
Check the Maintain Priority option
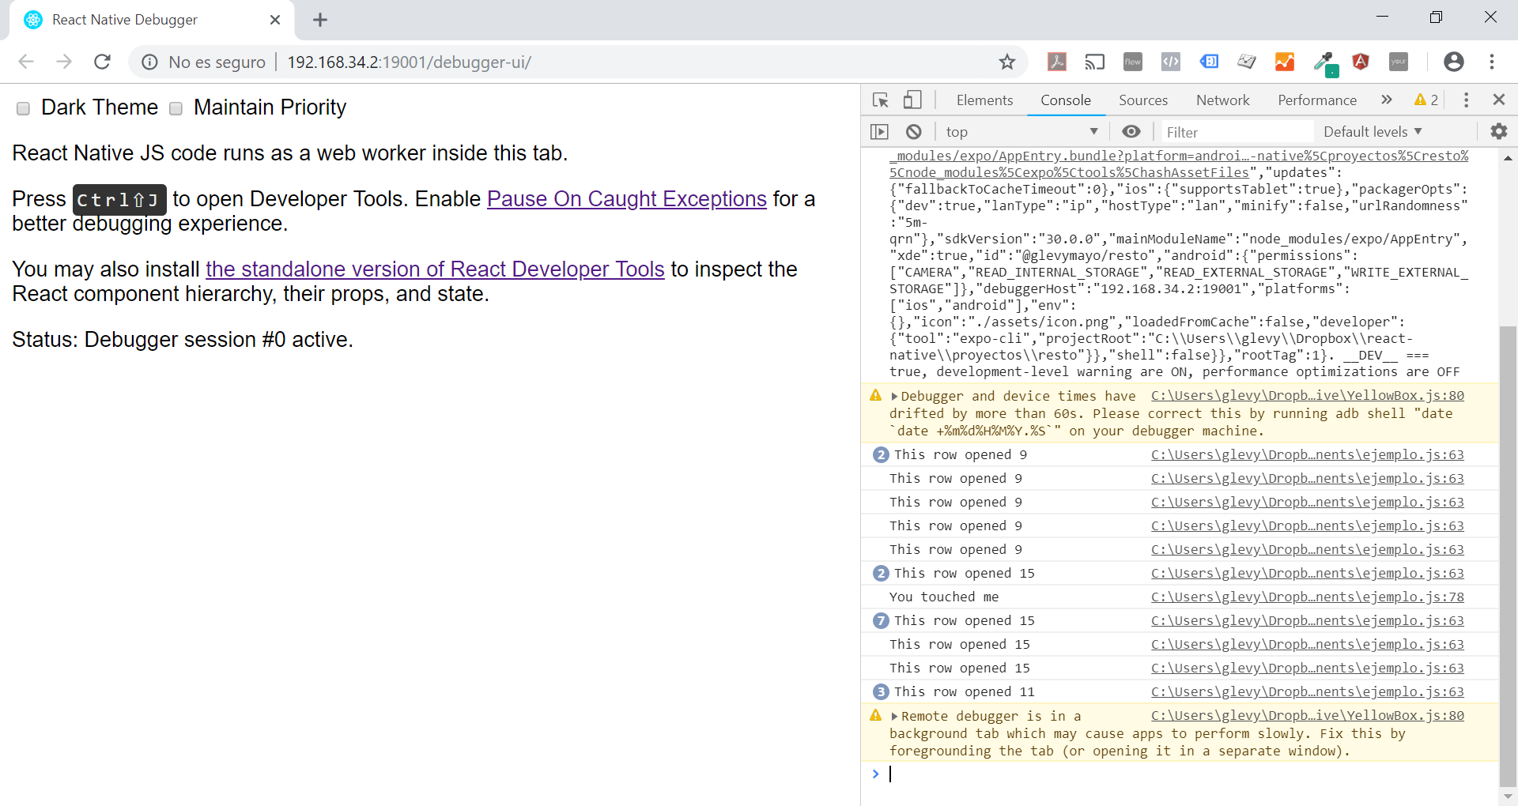[x=176, y=108]
